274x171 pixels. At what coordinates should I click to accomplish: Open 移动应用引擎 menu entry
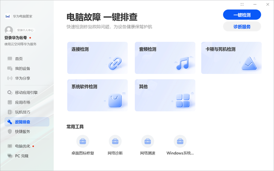(26, 93)
